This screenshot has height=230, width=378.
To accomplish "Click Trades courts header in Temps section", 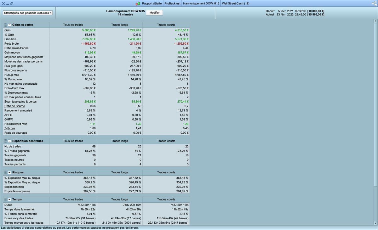I will (x=166, y=199).
